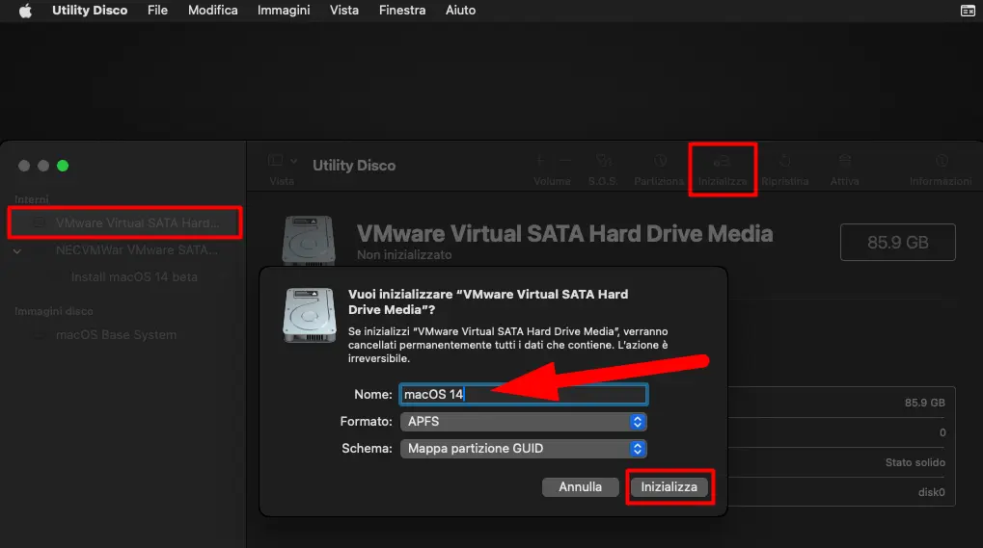Open the Aiuto menu
This screenshot has width=983, height=548.
pyautogui.click(x=460, y=11)
